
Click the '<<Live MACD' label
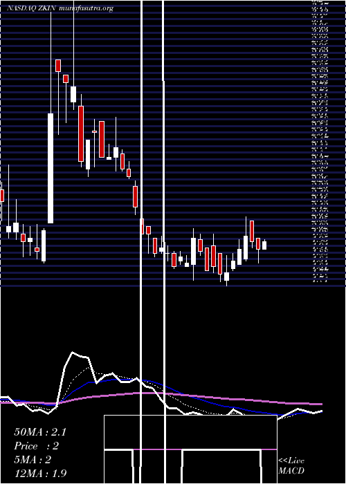click(291, 466)
